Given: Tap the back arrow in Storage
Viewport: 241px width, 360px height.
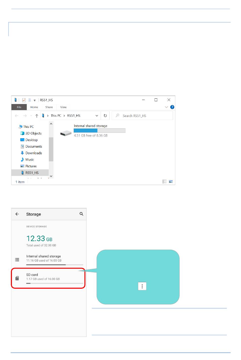Looking at the screenshot, I should pos(17,214).
